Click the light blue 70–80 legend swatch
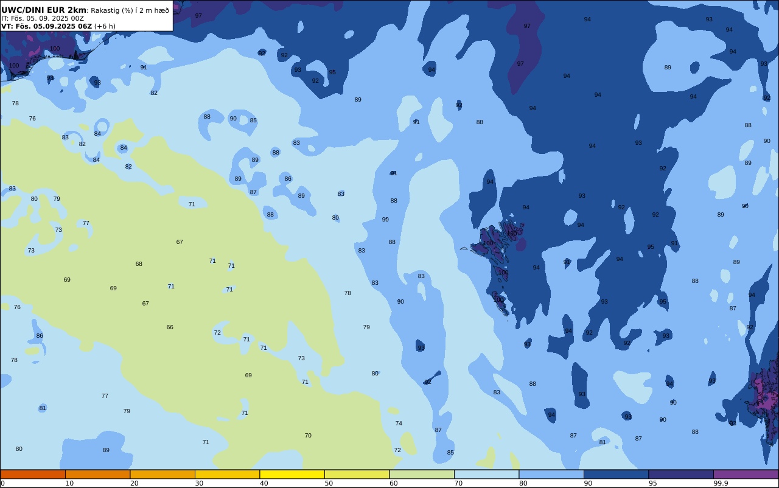 [486, 474]
